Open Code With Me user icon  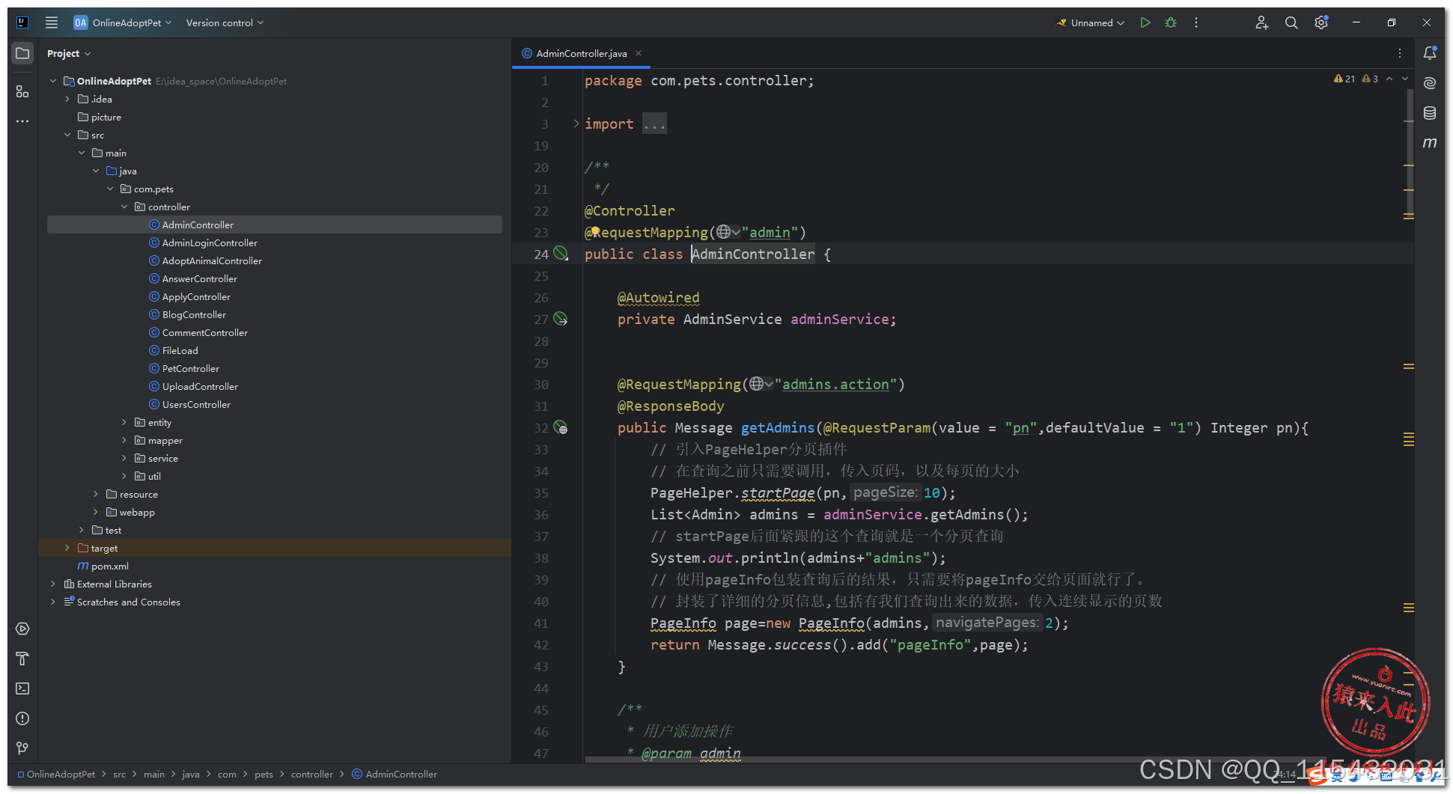1261,22
